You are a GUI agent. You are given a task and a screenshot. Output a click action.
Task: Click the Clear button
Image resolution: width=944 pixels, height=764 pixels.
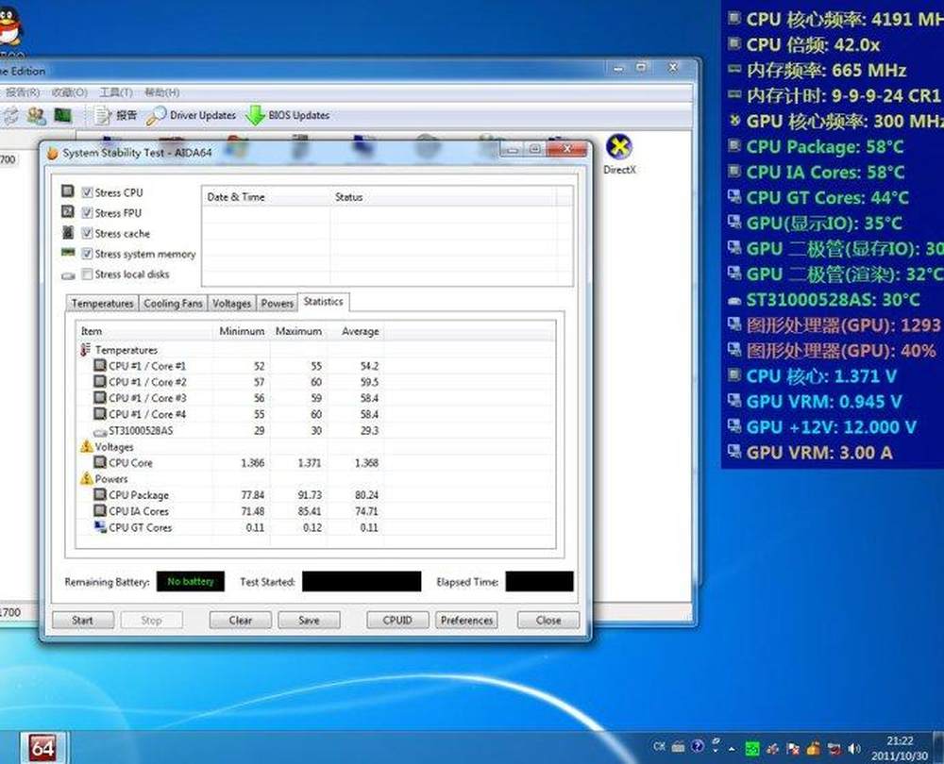tap(240, 621)
